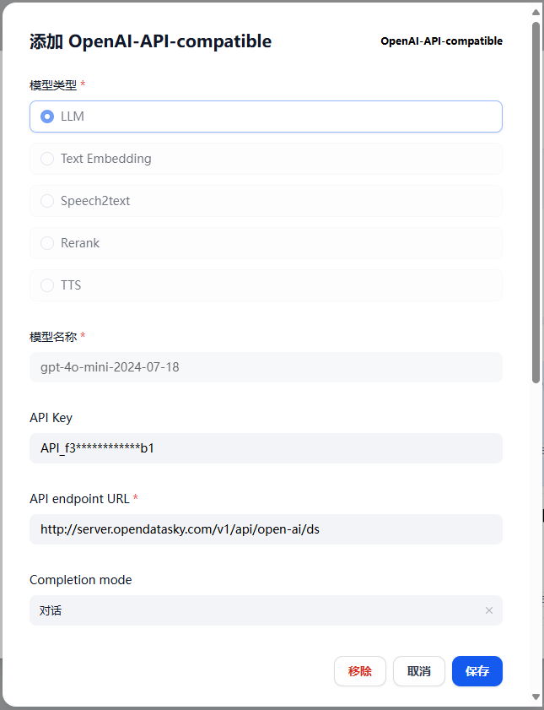Viewport: 544px width, 710px height.
Task: Click the 添加 OpenAI-API-compatible dialog title
Action: point(151,41)
